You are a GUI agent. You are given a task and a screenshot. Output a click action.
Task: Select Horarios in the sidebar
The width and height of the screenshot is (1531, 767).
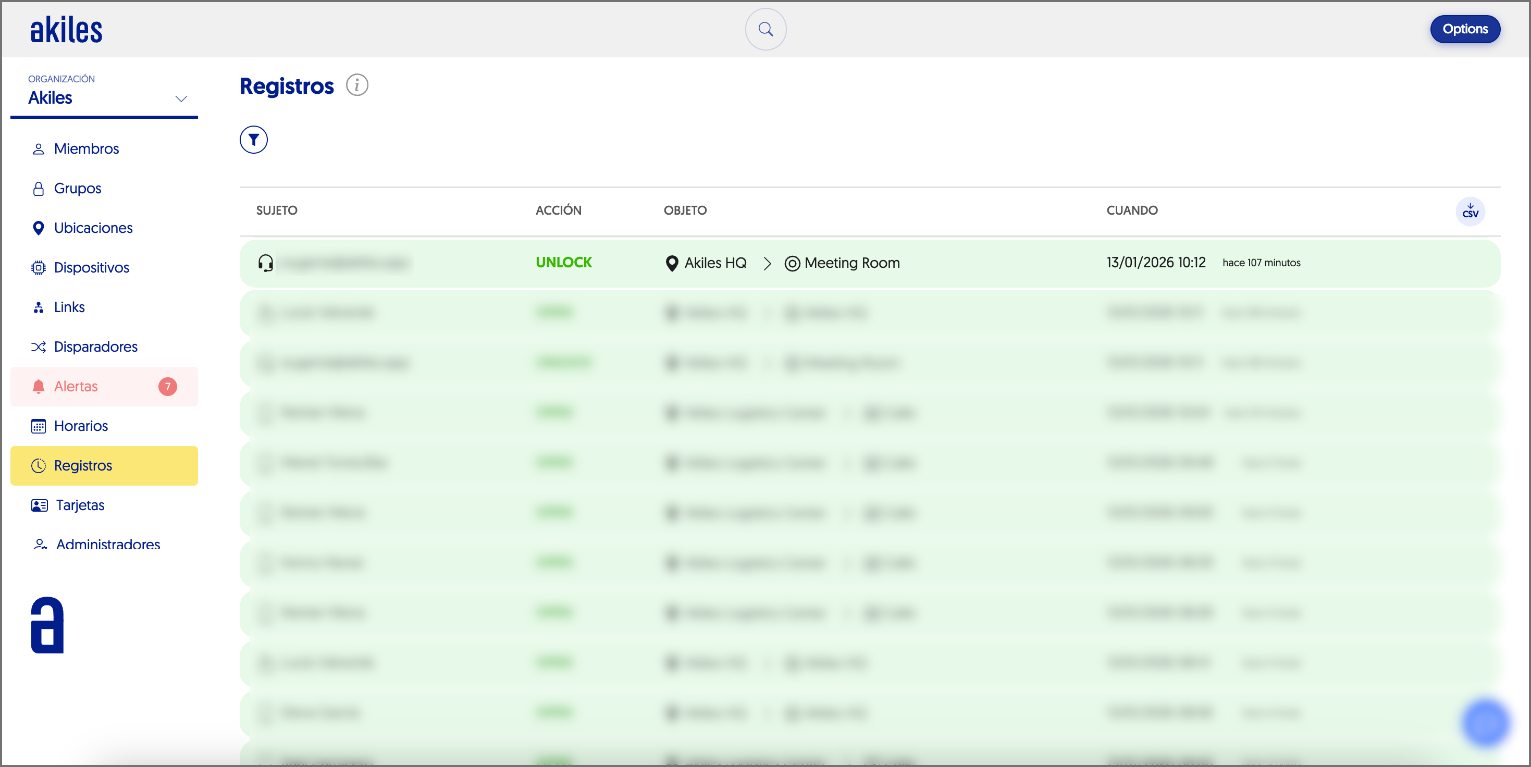[x=81, y=426]
